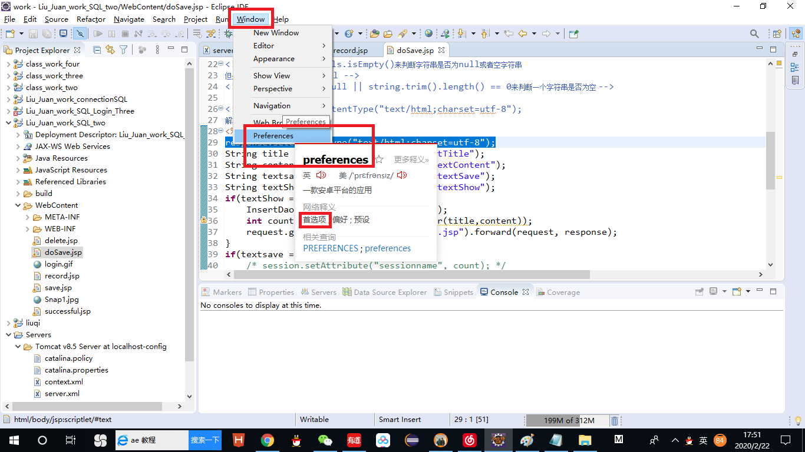Image resolution: width=805 pixels, height=452 pixels.
Task: Select doSave.jsp in Project Explorer
Action: coord(58,252)
